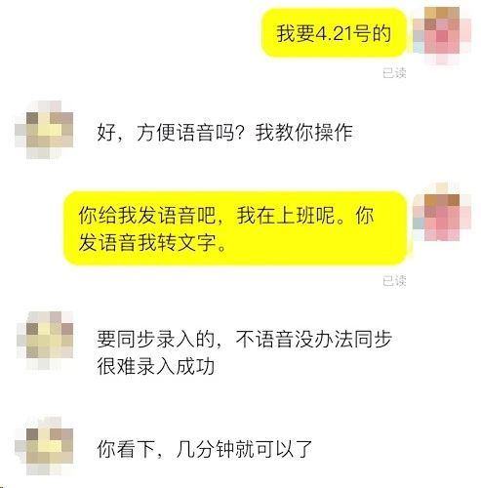Tap the "已读" status below the long yellow bubble
Image resolution: width=481 pixels, height=488 pixels.
pos(394,281)
